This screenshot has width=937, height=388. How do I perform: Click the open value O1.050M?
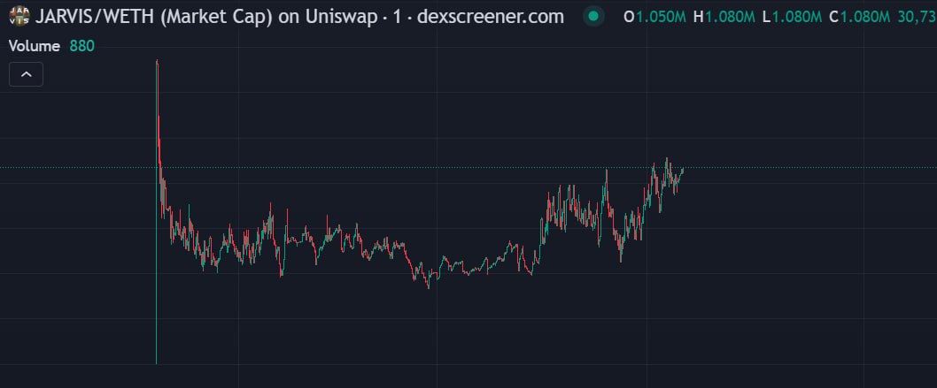654,18
